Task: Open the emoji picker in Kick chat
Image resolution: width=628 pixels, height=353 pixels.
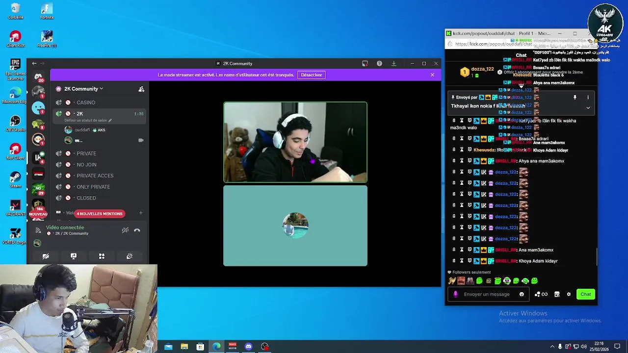Action: click(522, 294)
